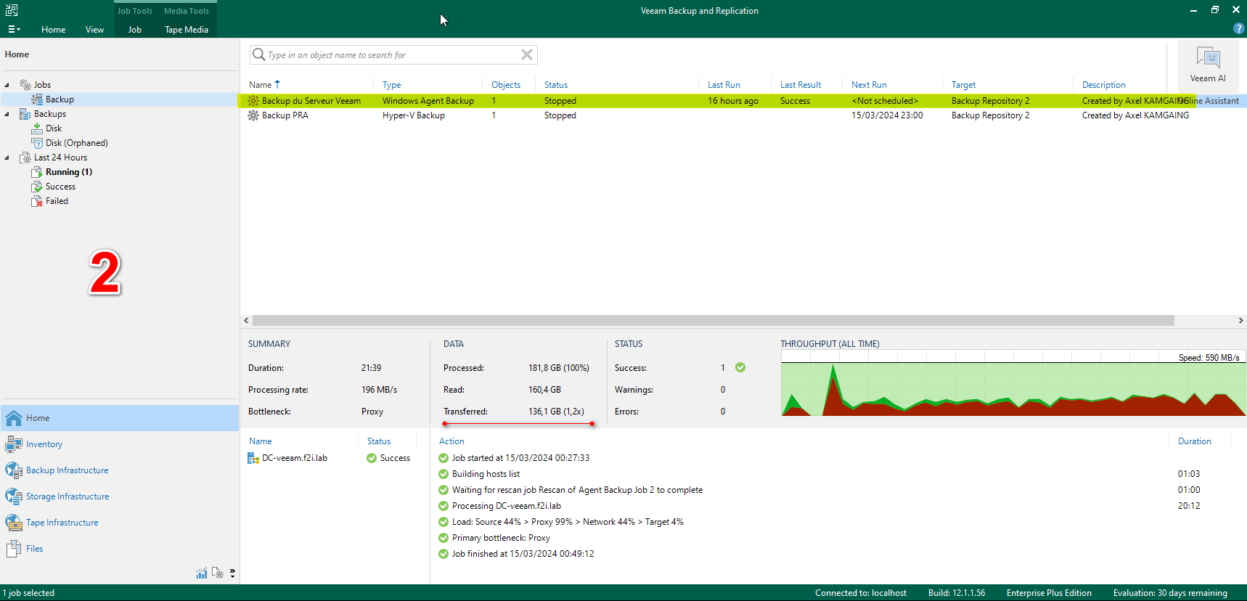The width and height of the screenshot is (1247, 601).
Task: Click the throughput graph
Action: coord(1013,383)
